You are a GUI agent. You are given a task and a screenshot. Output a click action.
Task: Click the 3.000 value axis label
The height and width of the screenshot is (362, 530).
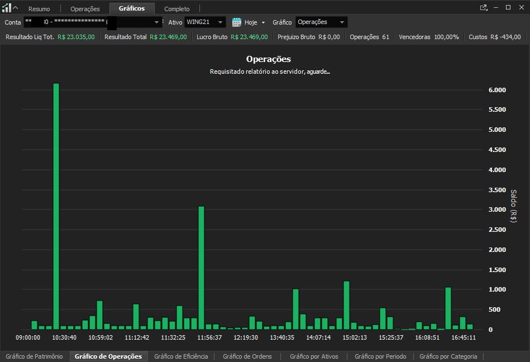click(x=497, y=209)
